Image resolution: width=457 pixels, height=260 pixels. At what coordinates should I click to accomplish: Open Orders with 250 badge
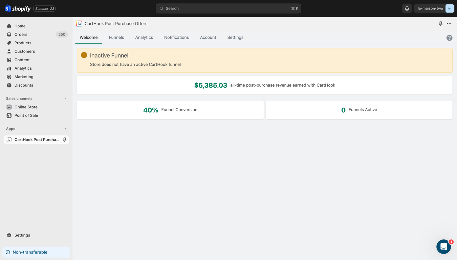tap(21, 35)
